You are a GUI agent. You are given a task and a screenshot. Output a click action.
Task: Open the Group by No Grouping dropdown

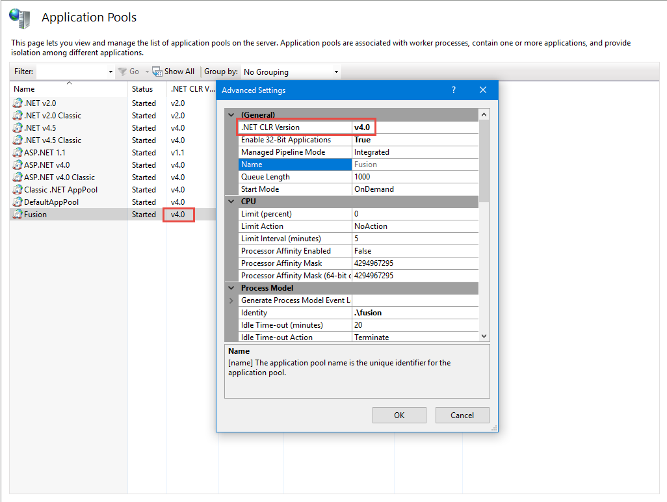pos(336,72)
